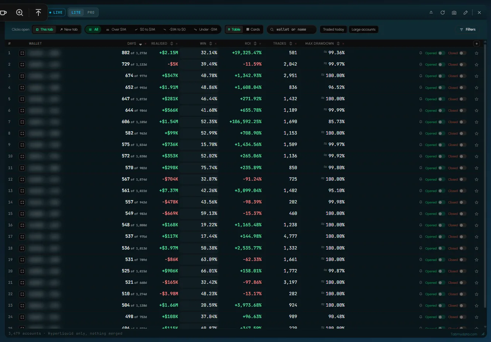The image size is (491, 342).
Task: Sort by the DAYS column arrow
Action: pyautogui.click(x=141, y=44)
